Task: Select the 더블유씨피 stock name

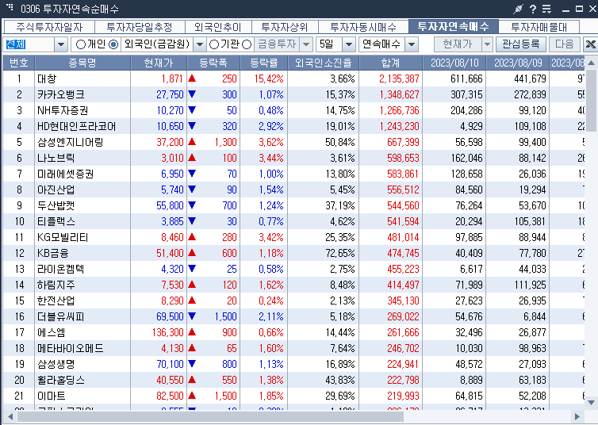Action: 60,316
